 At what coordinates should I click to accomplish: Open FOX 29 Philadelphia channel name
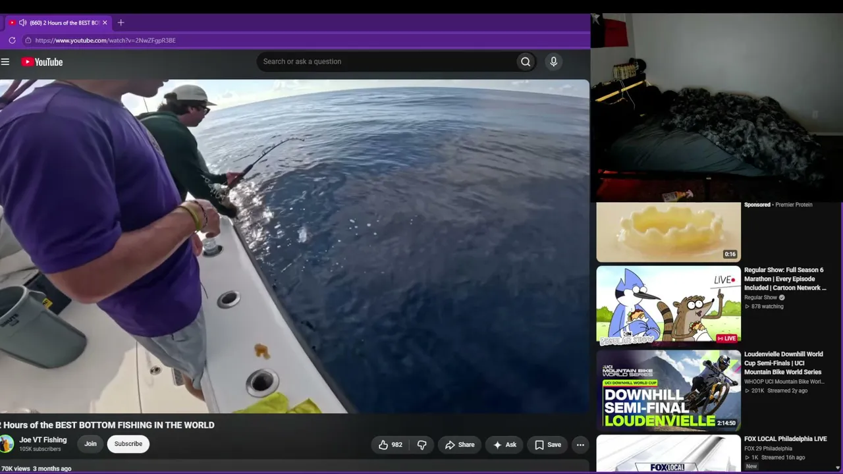[768, 449]
